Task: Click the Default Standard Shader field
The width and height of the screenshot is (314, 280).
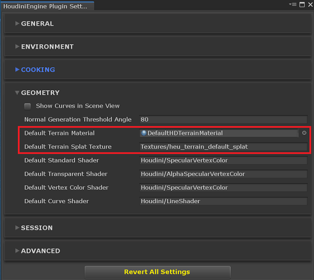Action: point(223,160)
